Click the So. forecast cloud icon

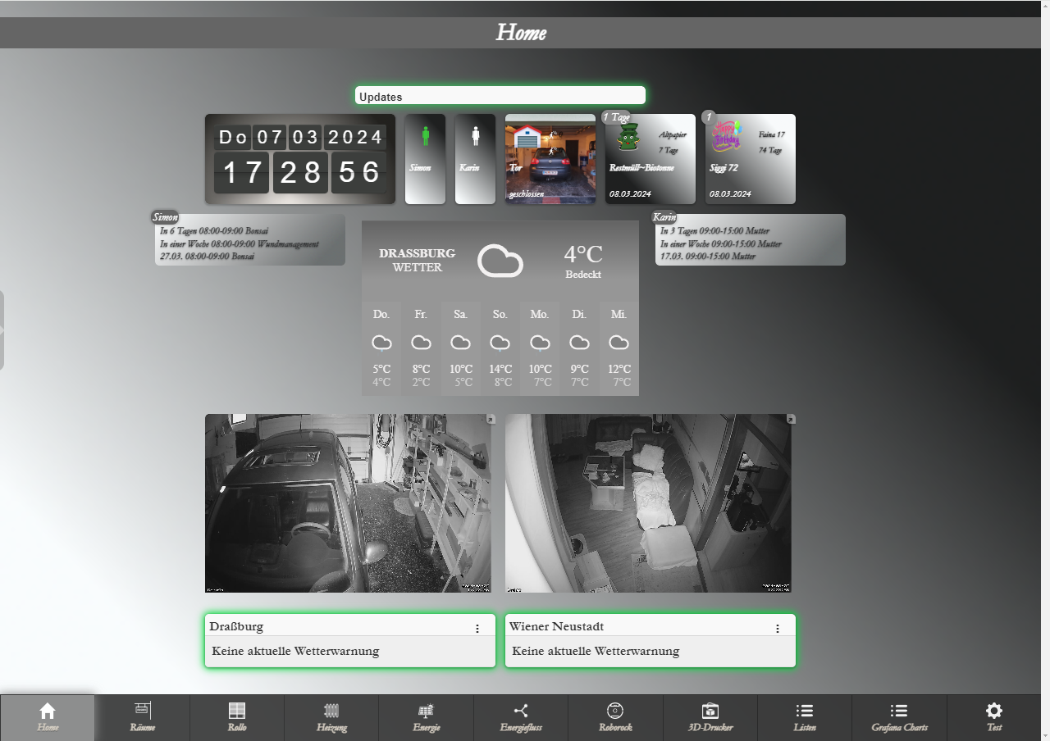[500, 343]
